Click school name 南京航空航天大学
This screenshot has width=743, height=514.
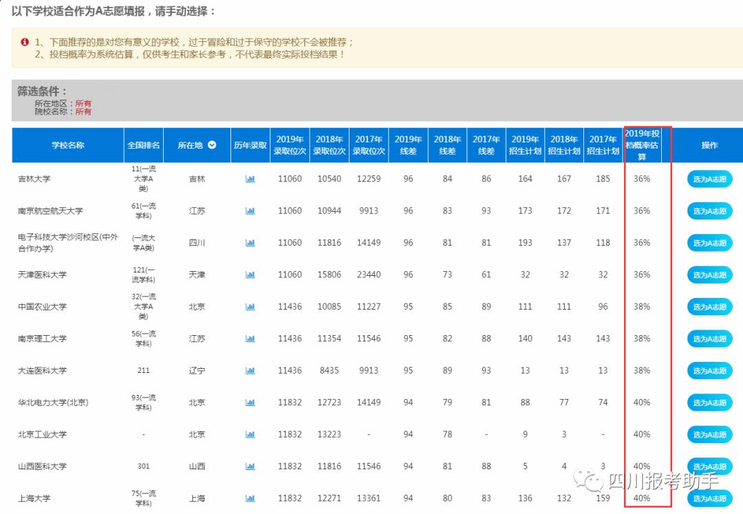[50, 211]
